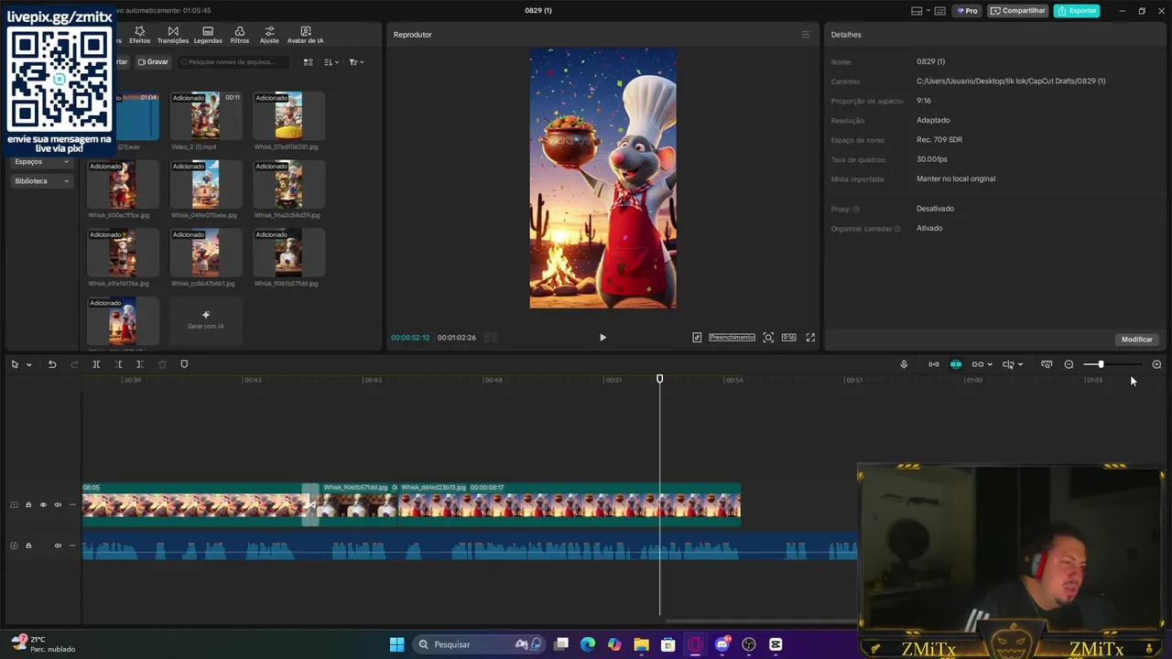The width and height of the screenshot is (1172, 659).
Task: Delete the selected clip with trash icon
Action: pos(162,364)
